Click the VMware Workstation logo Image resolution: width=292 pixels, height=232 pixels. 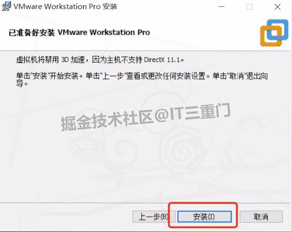274,32
